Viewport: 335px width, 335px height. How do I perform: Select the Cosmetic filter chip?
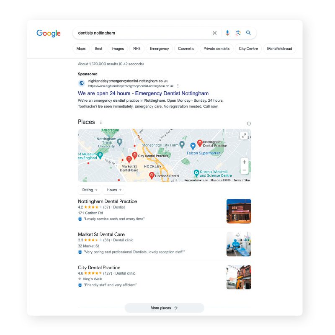point(186,49)
